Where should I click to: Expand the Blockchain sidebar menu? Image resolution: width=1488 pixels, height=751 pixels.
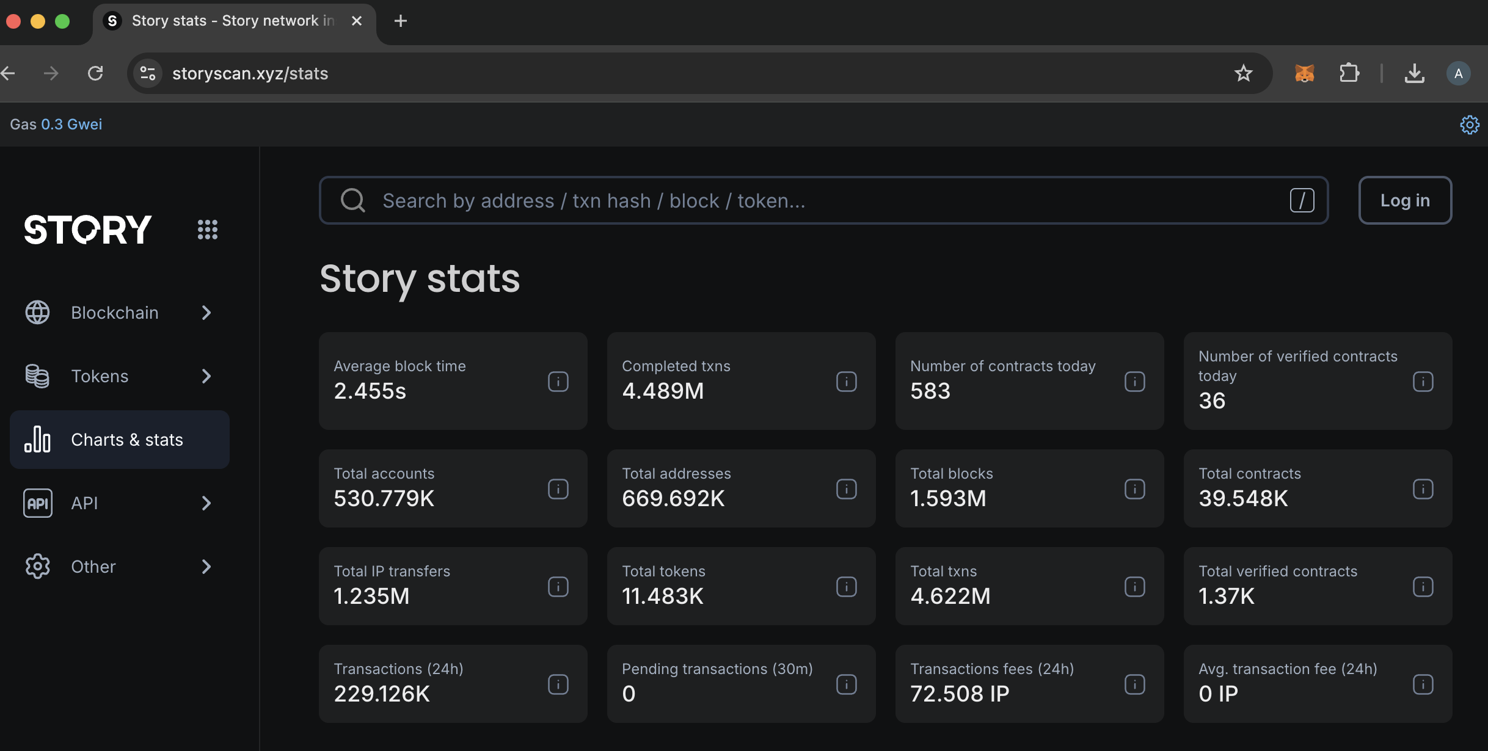120,313
